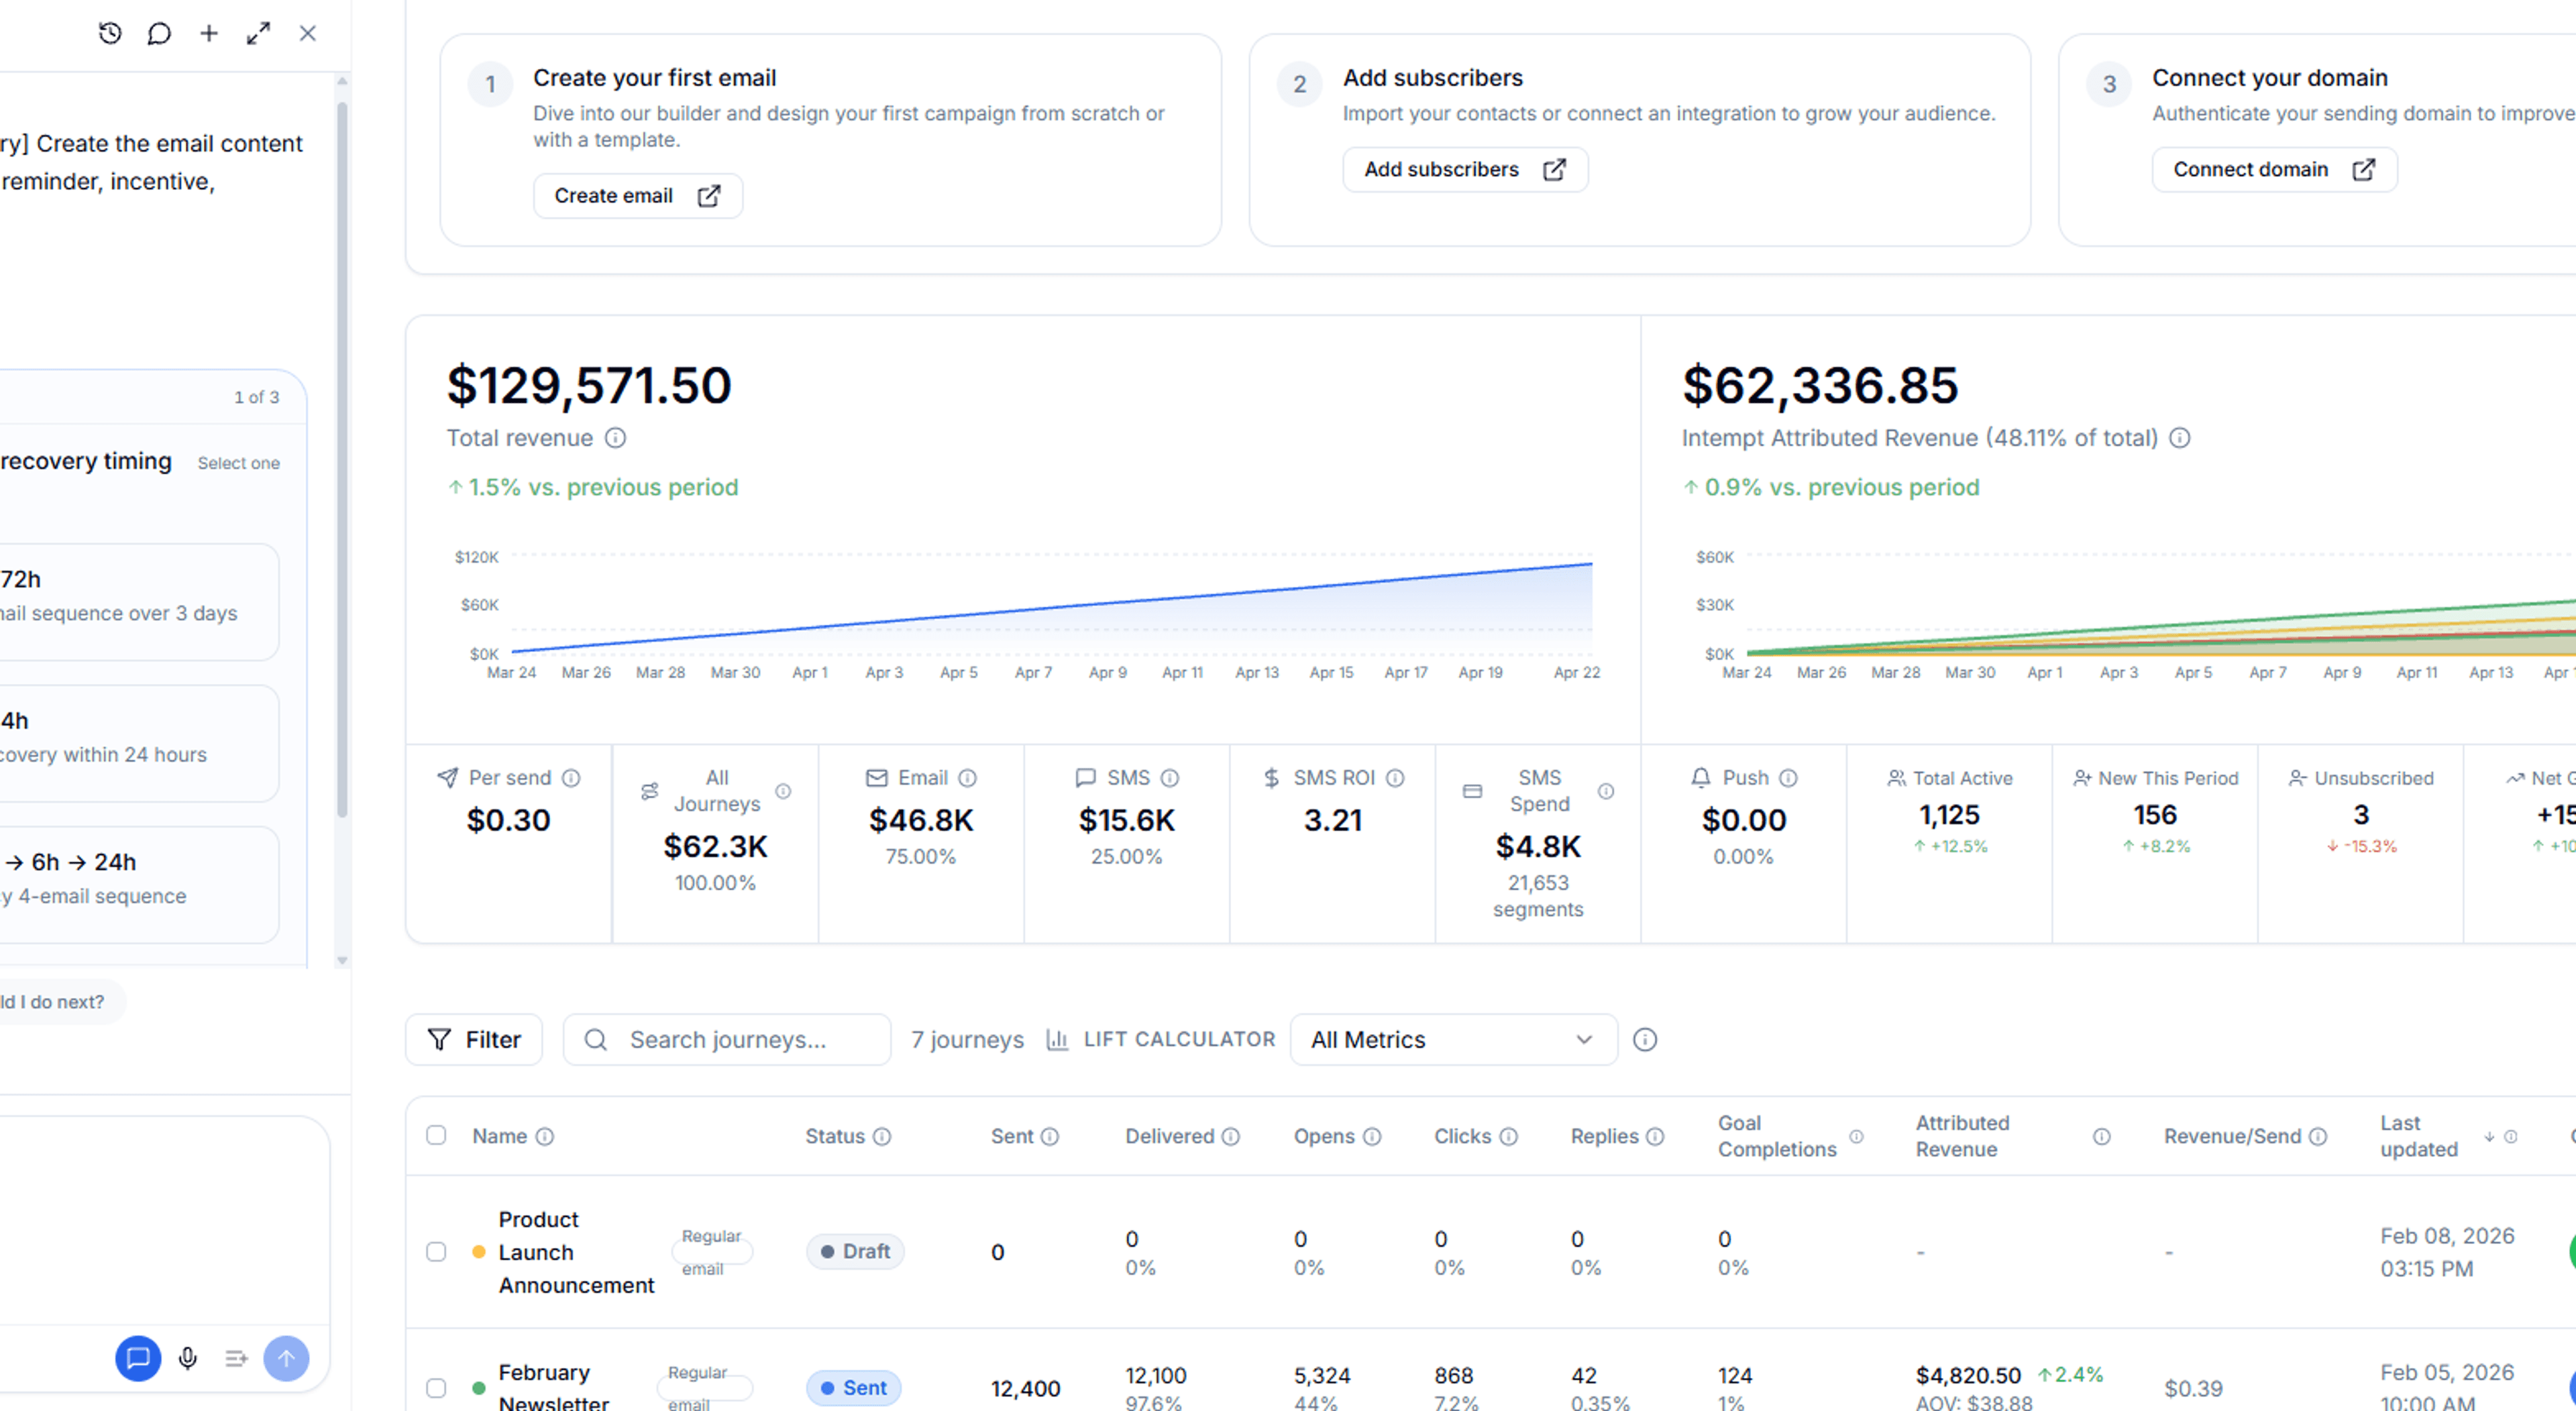The height and width of the screenshot is (1411, 2576).
Task: Open the speech bubble chat icon
Action: (159, 33)
